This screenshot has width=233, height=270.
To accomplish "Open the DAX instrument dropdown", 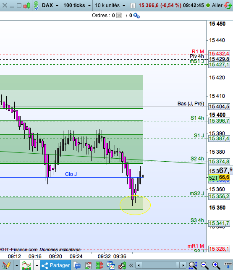I will coord(50,5).
